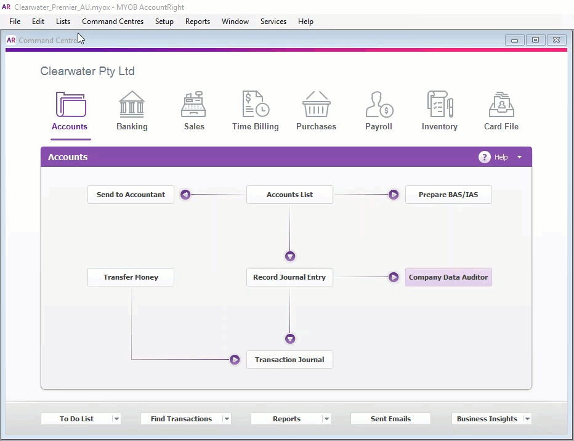Click the Send to Accountant button
This screenshot has width=574, height=441.
point(131,195)
